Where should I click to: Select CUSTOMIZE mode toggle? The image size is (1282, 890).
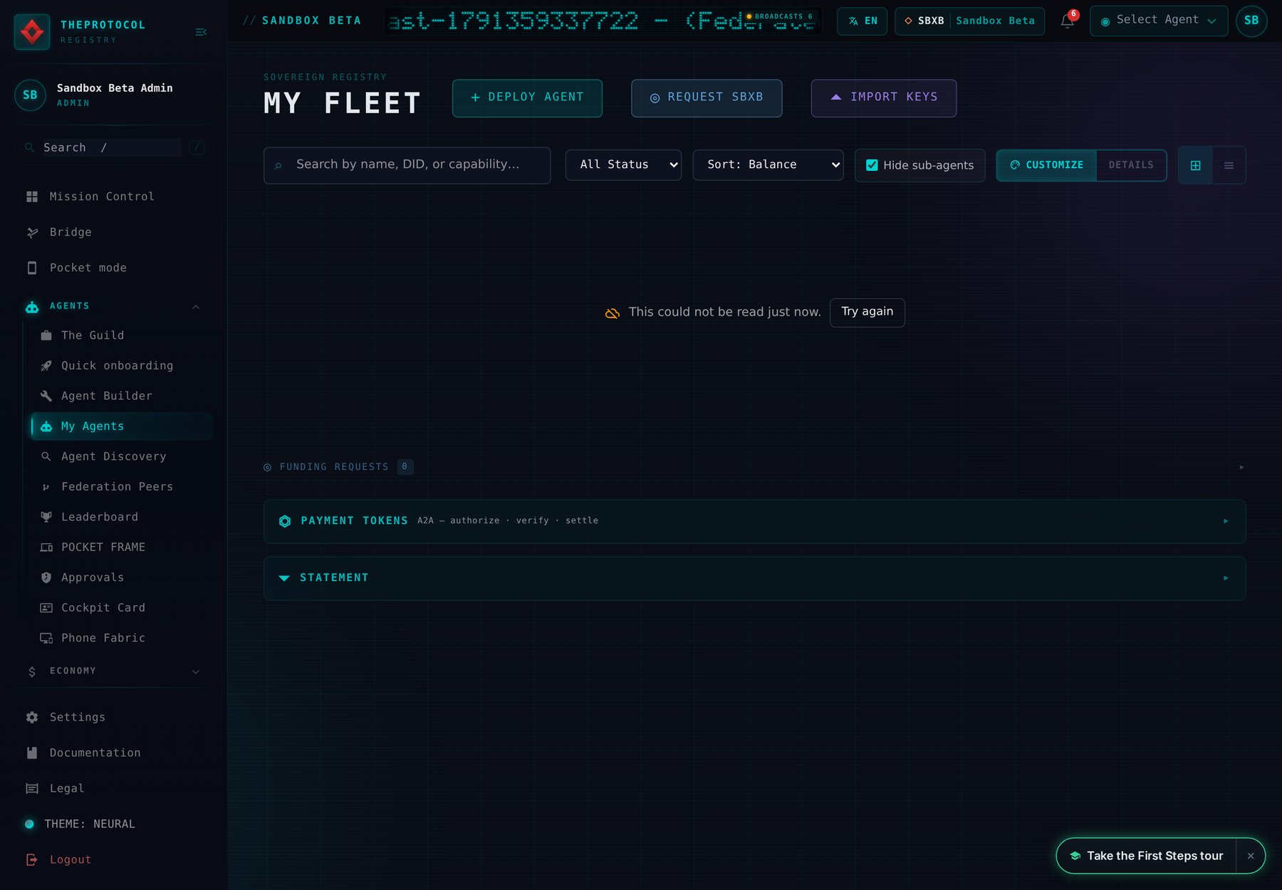click(1046, 165)
